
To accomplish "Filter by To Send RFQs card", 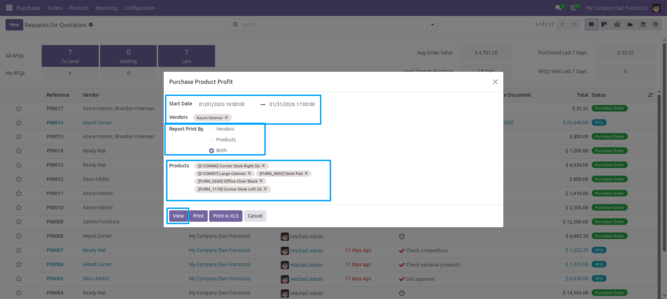I will (70, 56).
